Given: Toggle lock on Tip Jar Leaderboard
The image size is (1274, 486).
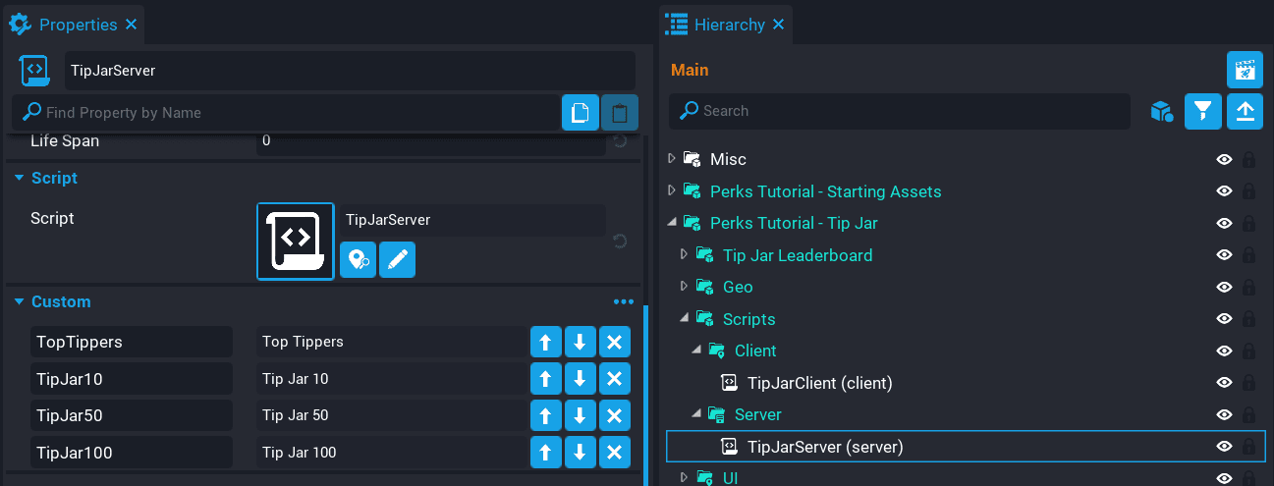Looking at the screenshot, I should [1249, 255].
